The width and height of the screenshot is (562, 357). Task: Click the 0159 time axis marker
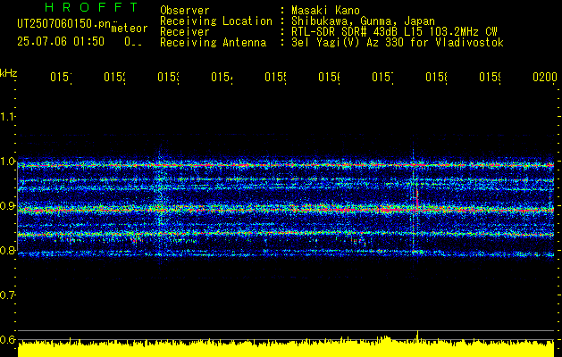click(490, 78)
